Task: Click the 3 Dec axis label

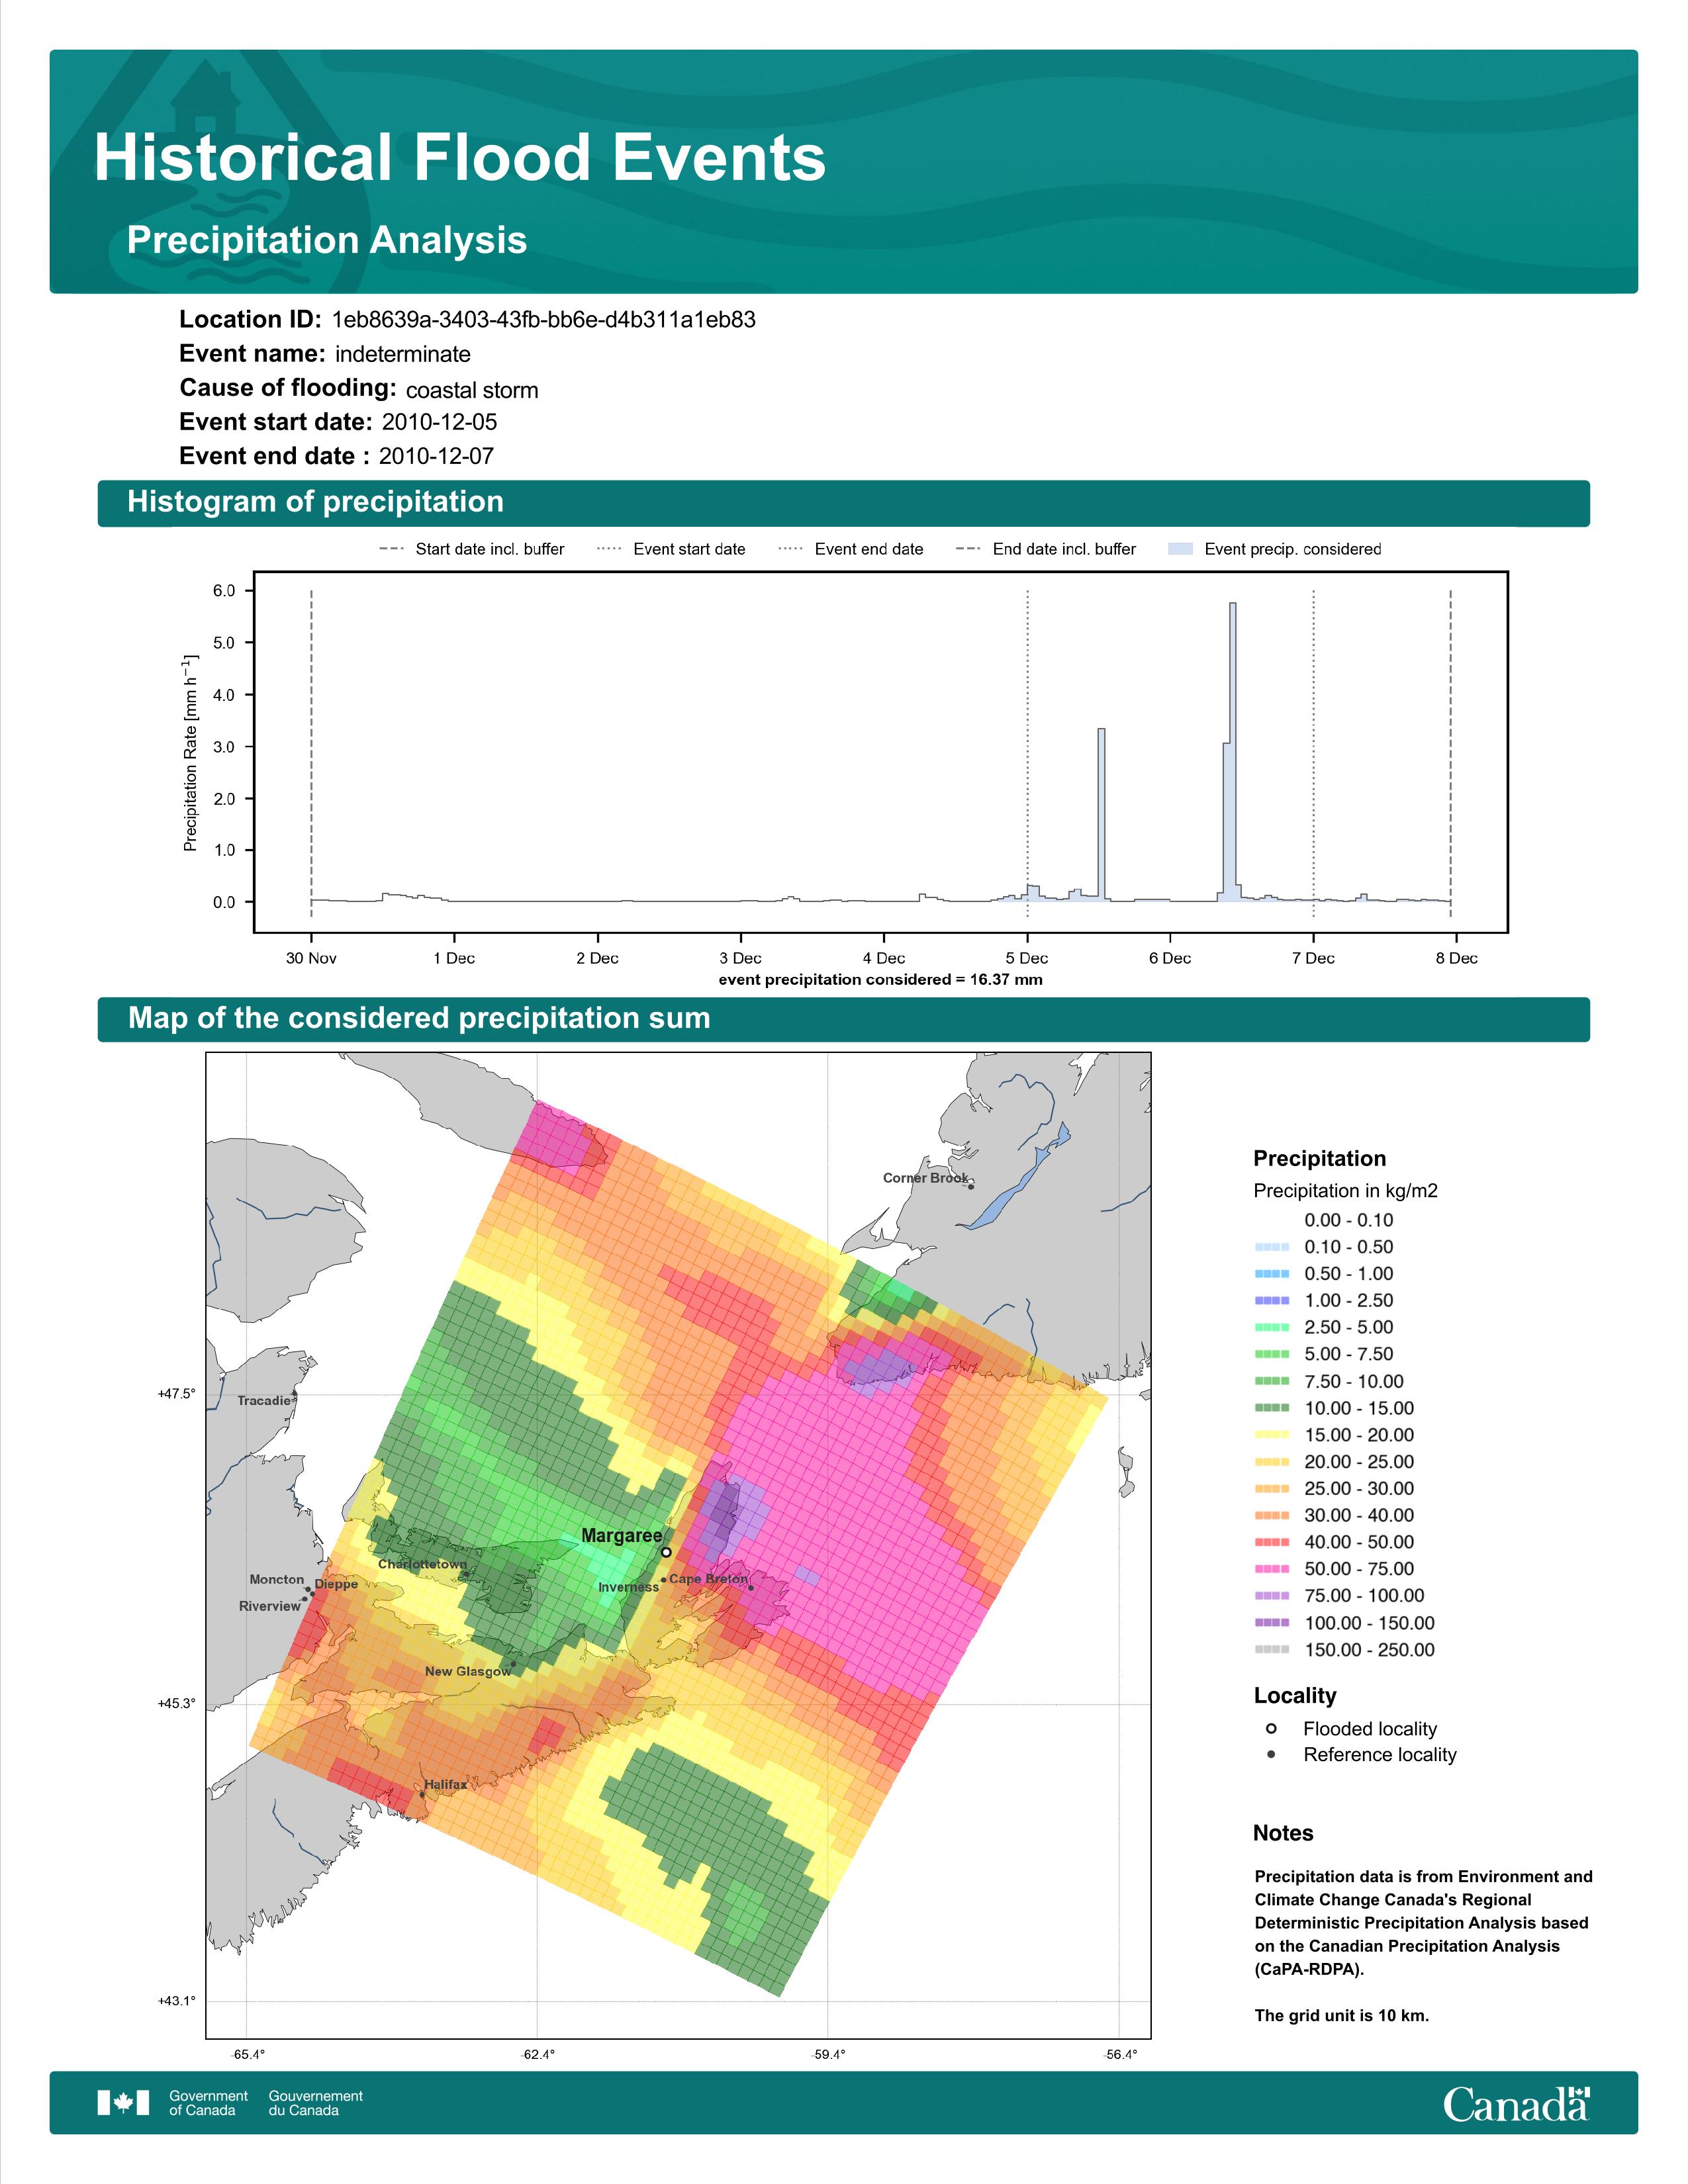Action: [741, 958]
